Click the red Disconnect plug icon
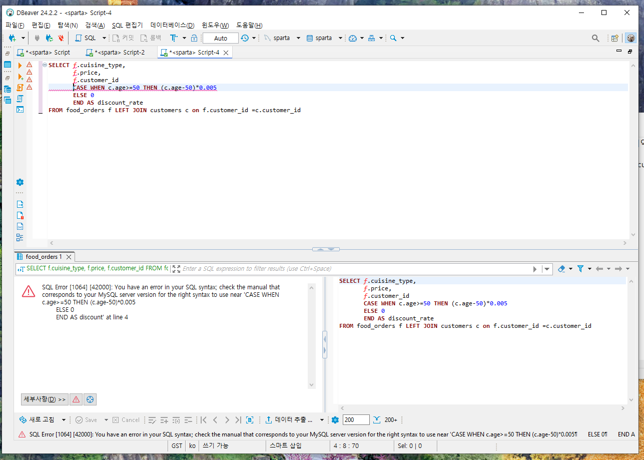 (x=61, y=38)
